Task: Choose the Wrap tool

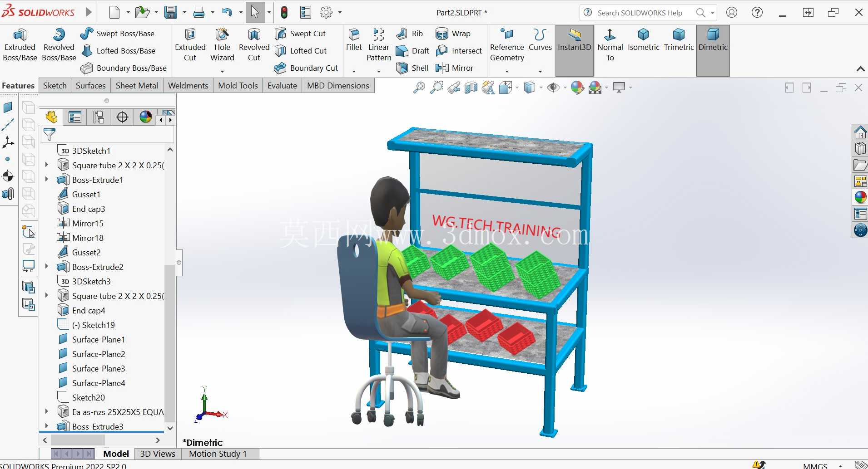Action: (453, 34)
